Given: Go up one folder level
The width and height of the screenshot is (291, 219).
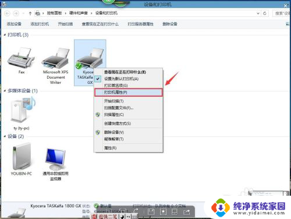Looking at the screenshot, I should point(30,13).
